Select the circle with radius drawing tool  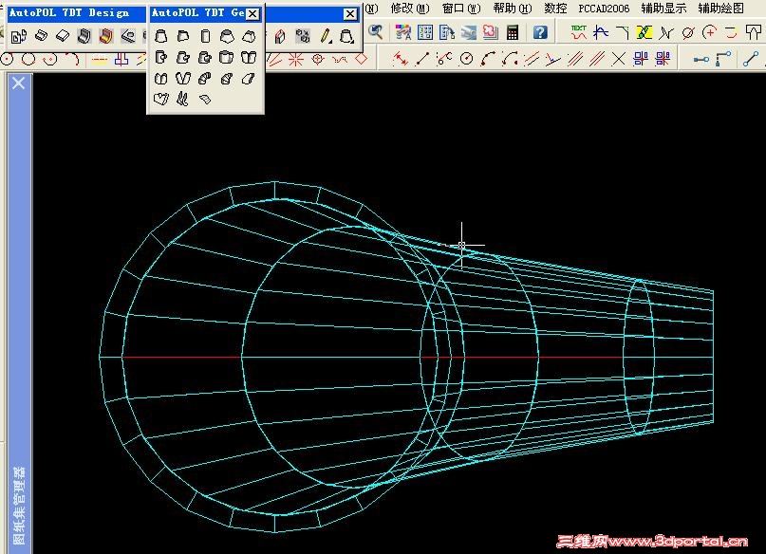(467, 59)
